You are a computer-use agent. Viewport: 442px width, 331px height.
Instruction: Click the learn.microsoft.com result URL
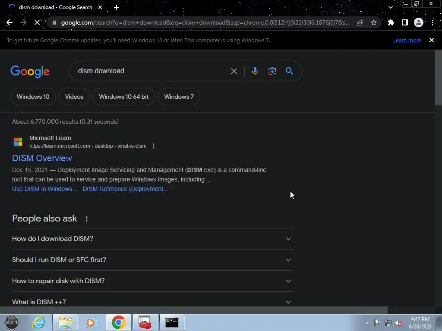[88, 146]
